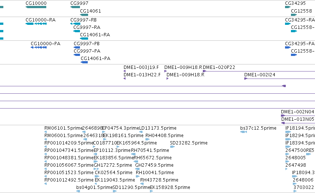Click protein CG9997-PB glyph
Viewport: 315px width, 193px height.
[x=77, y=47]
